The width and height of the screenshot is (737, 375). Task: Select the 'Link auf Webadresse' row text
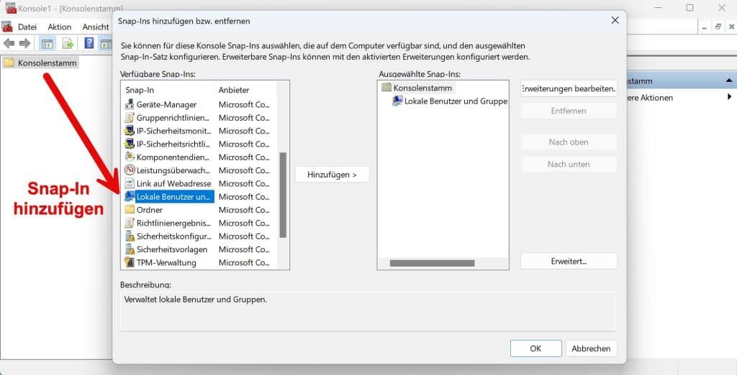point(174,183)
